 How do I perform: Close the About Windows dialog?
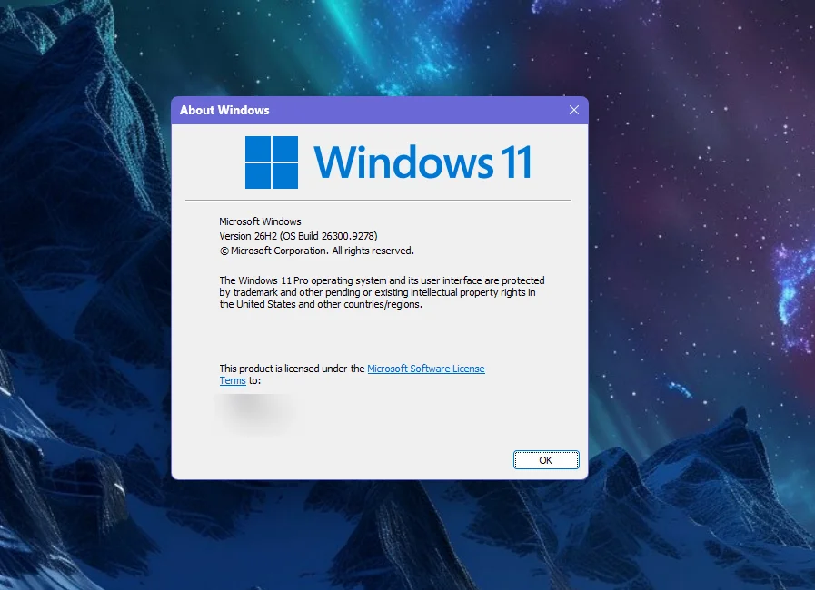point(574,110)
